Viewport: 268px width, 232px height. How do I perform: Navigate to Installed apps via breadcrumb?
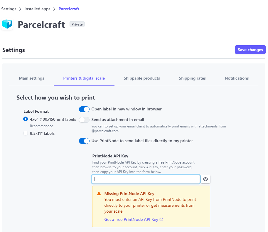pyautogui.click(x=37, y=9)
